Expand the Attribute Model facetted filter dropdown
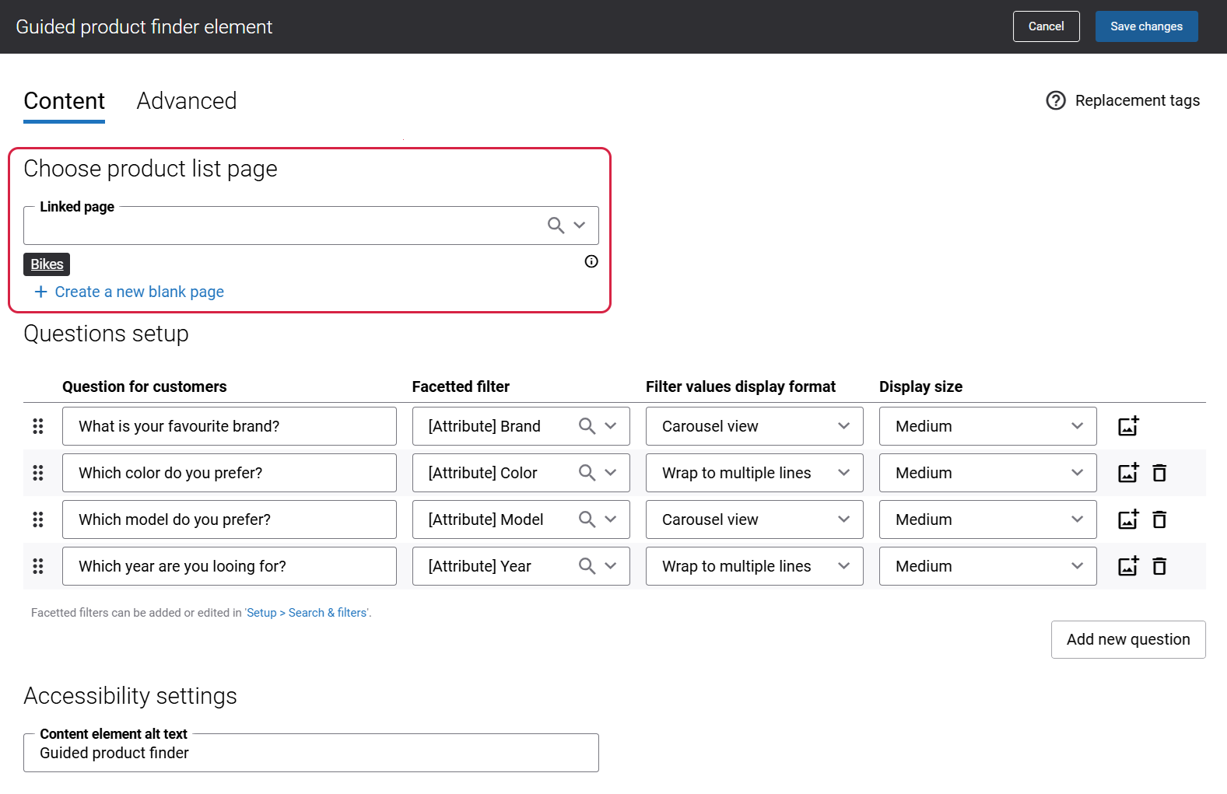This screenshot has width=1227, height=794. click(x=611, y=519)
